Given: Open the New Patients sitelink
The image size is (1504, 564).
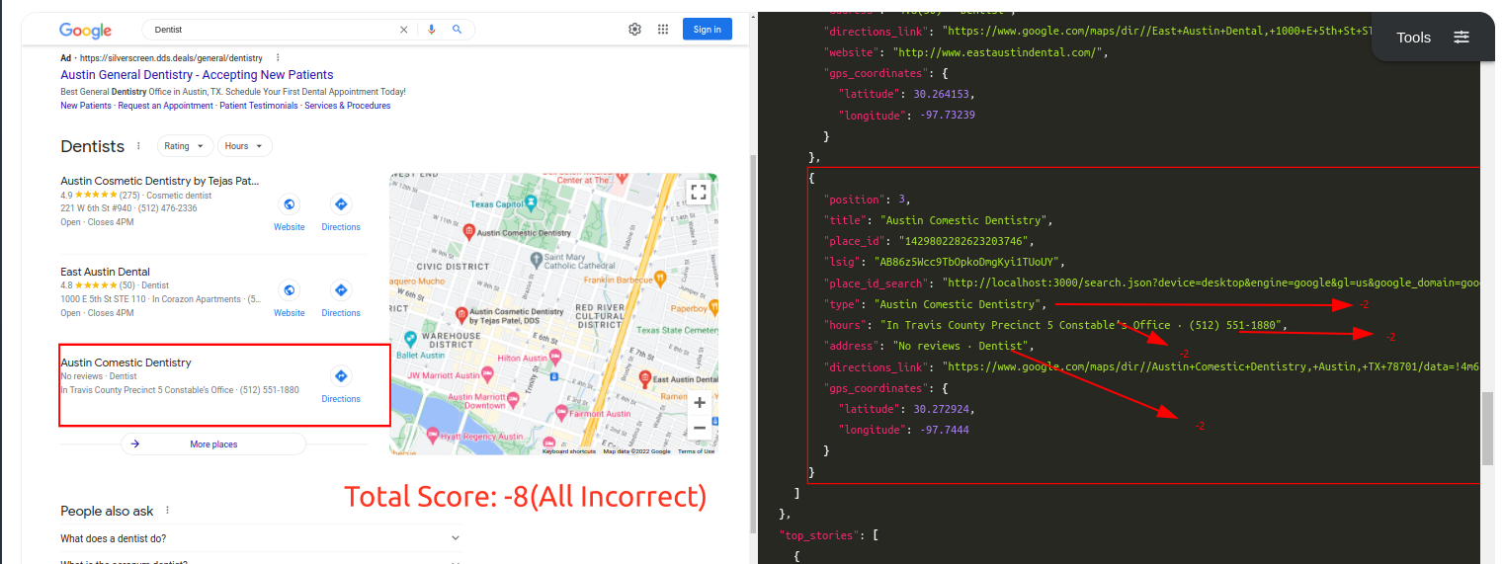Looking at the screenshot, I should (86, 106).
